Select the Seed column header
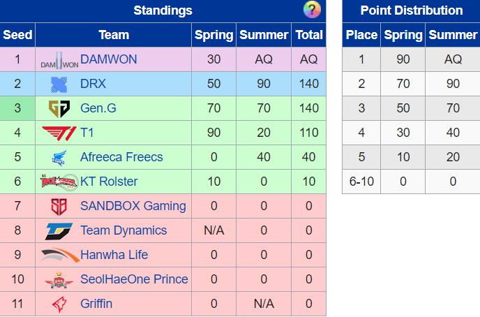Screen dimensions: 480x317 point(17,35)
